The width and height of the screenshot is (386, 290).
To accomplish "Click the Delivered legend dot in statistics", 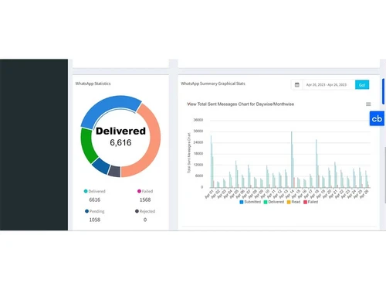I will (86, 191).
